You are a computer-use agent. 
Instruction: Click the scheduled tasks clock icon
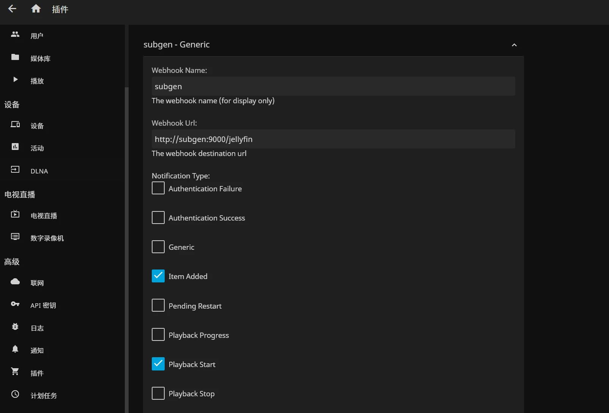[x=15, y=394]
